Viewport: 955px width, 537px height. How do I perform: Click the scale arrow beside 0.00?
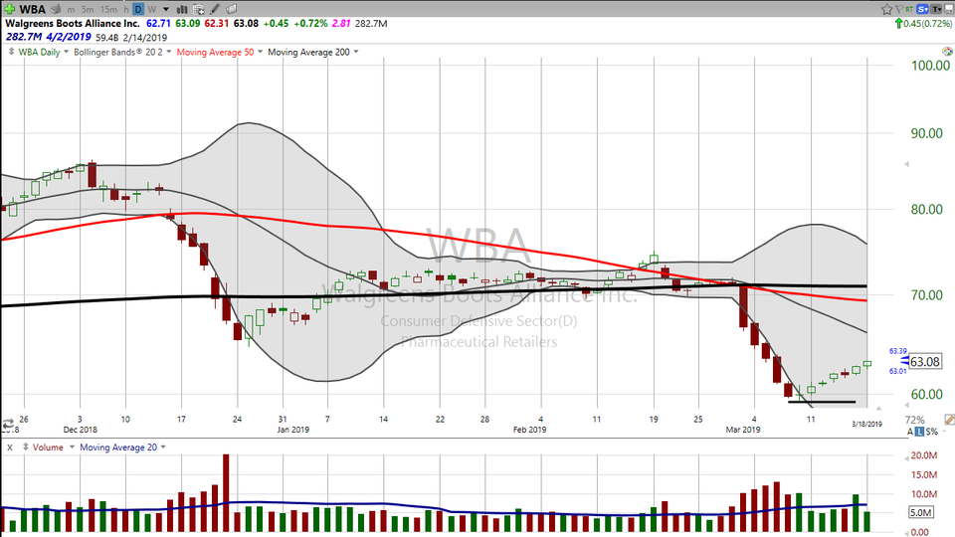coord(905,532)
